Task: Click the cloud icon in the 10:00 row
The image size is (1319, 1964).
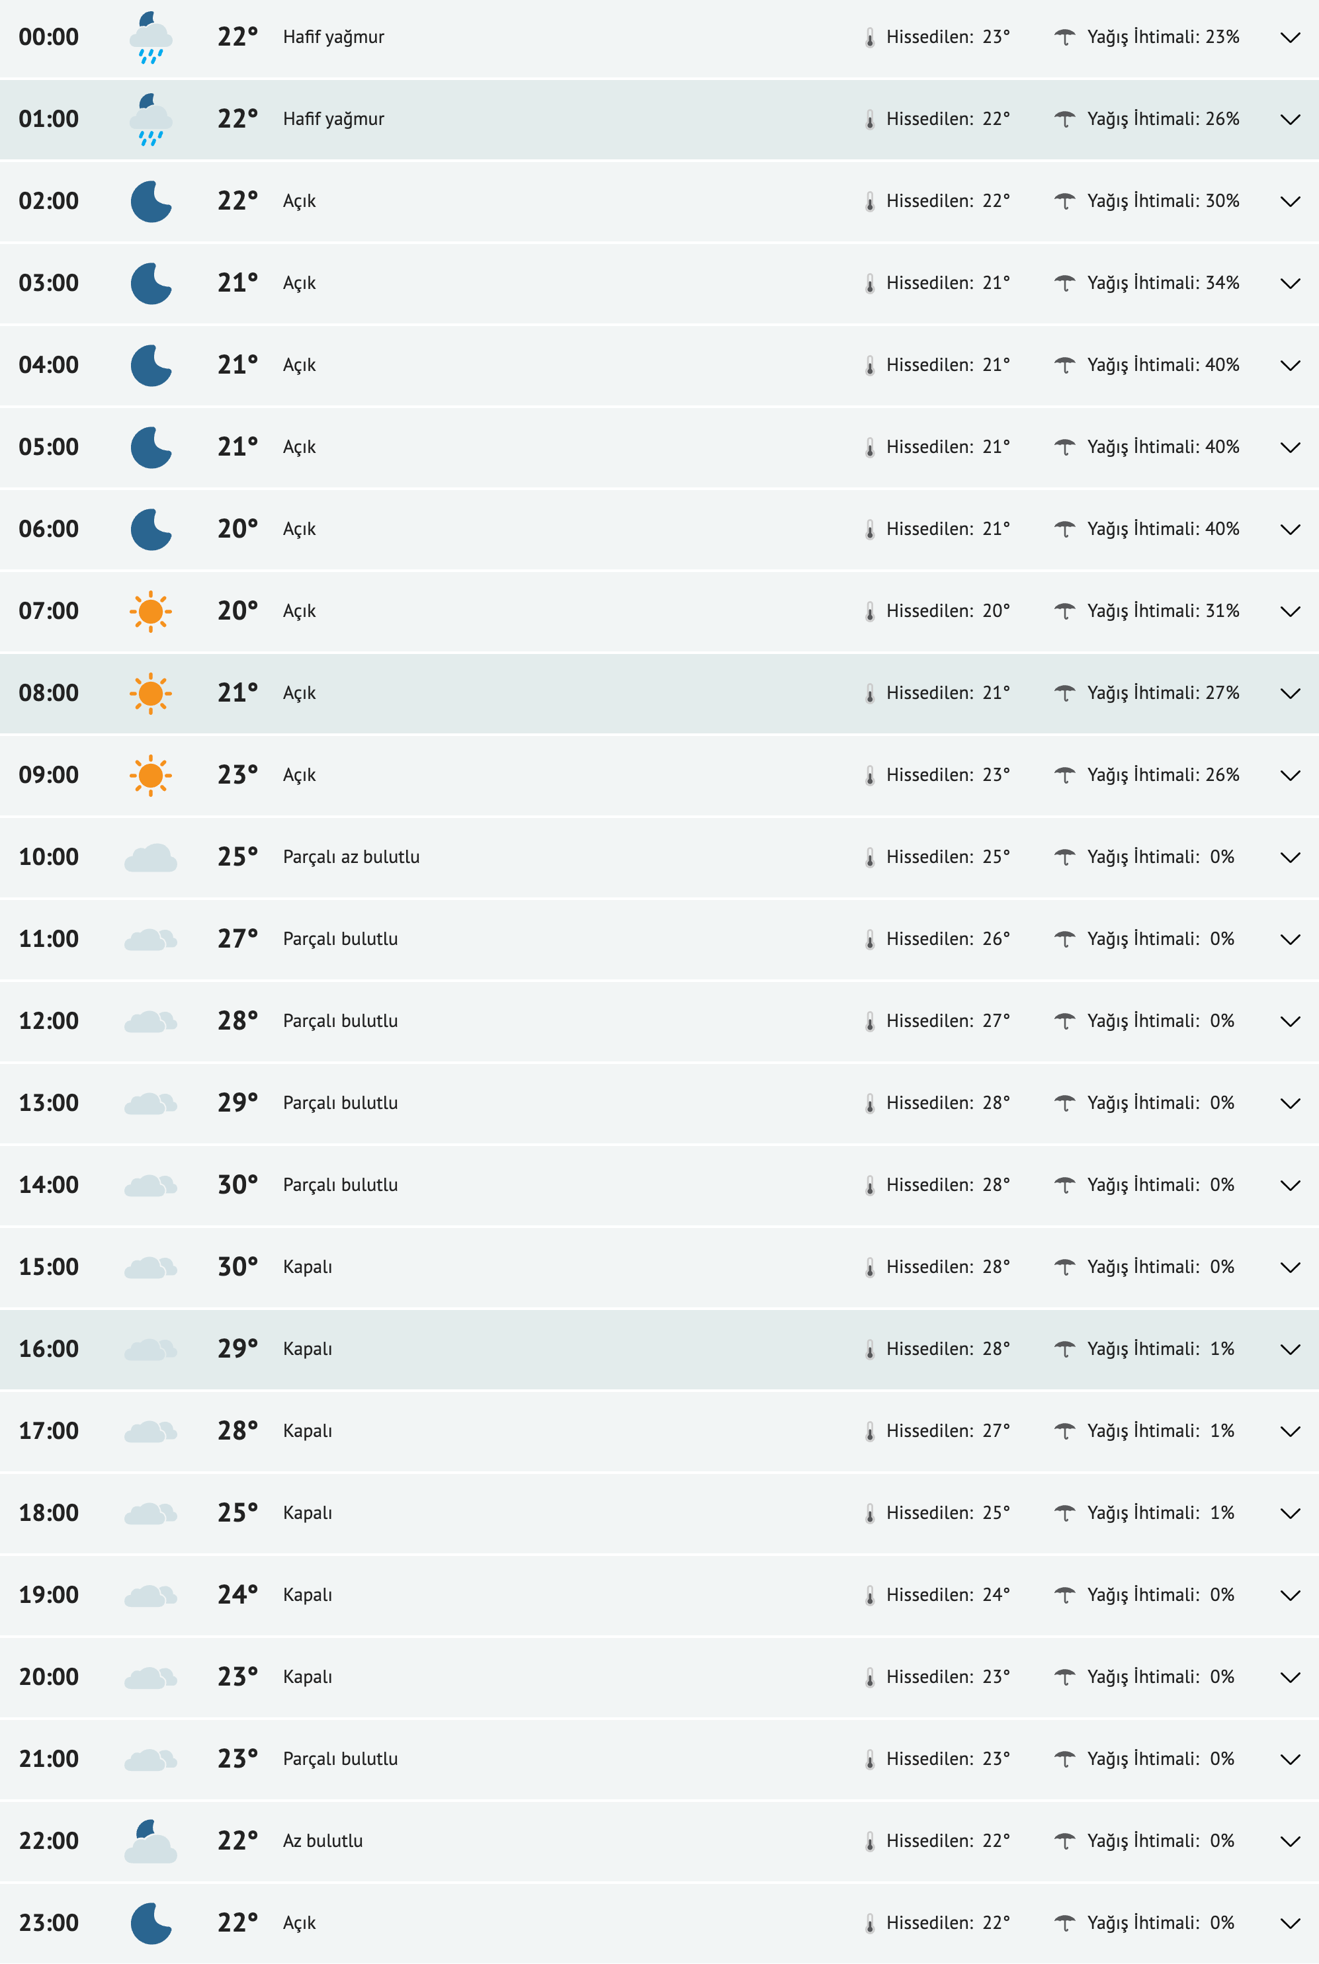Action: 151,858
